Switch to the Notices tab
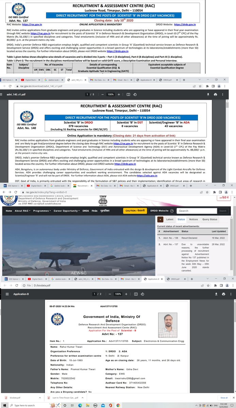This screenshot has width=236, height=408. (x=193, y=220)
